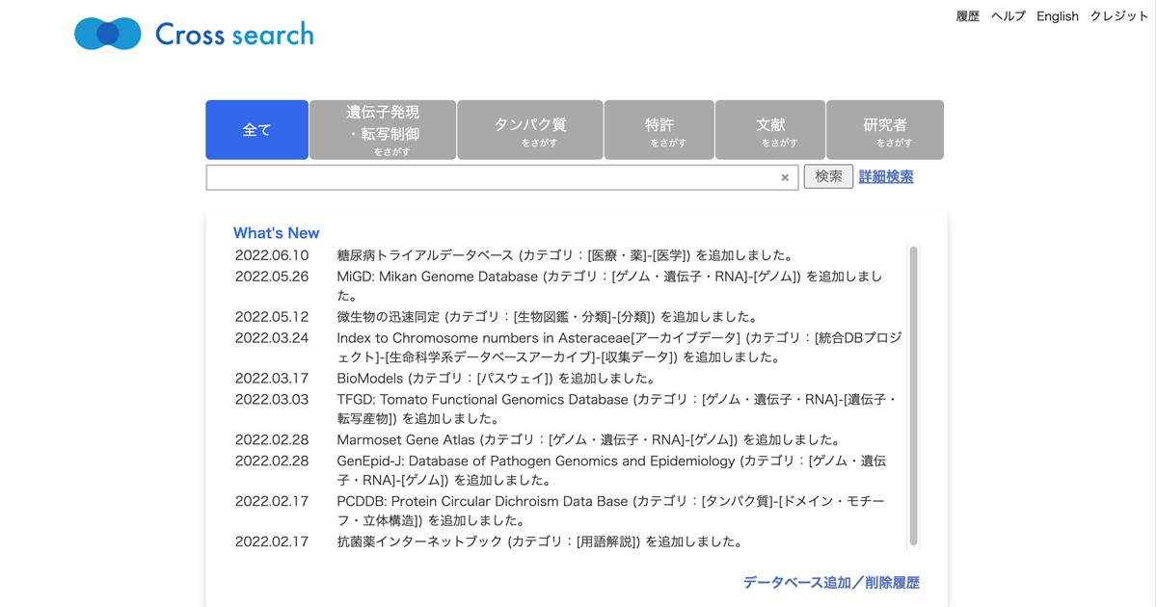Screen dimensions: 1157x607
Task: Open the 詳細検索 advanced search link
Action: (886, 176)
